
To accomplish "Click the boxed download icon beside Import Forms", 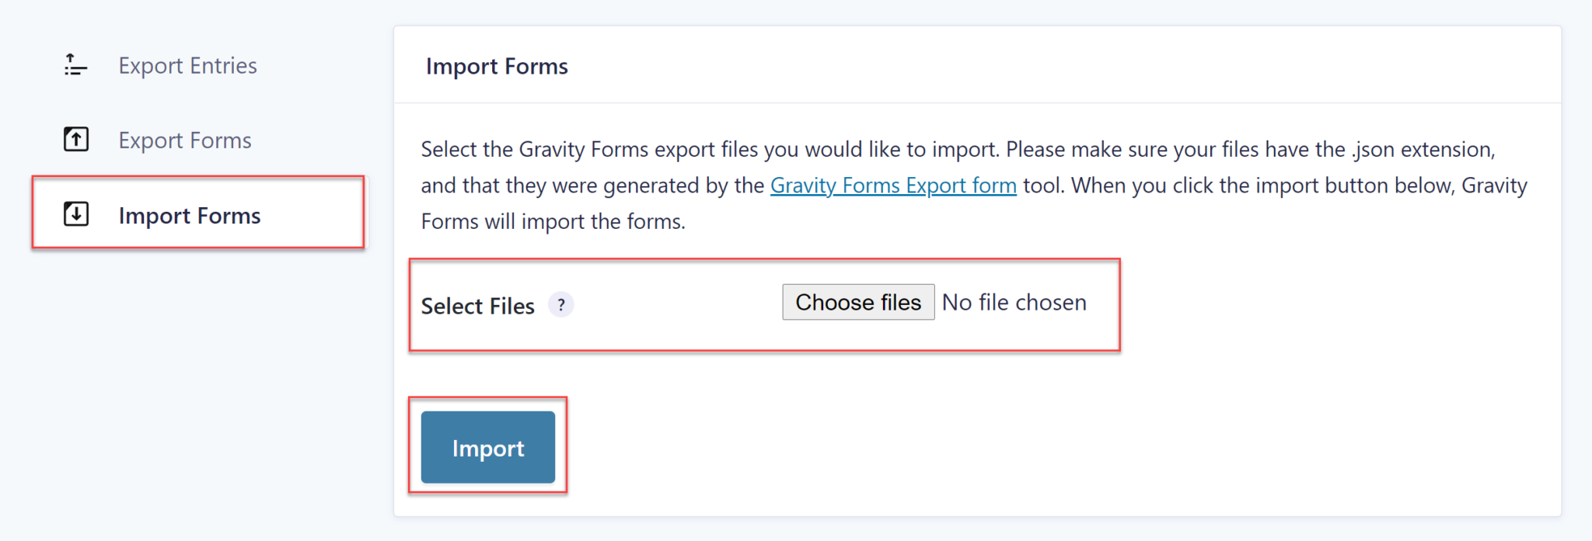I will pos(75,213).
